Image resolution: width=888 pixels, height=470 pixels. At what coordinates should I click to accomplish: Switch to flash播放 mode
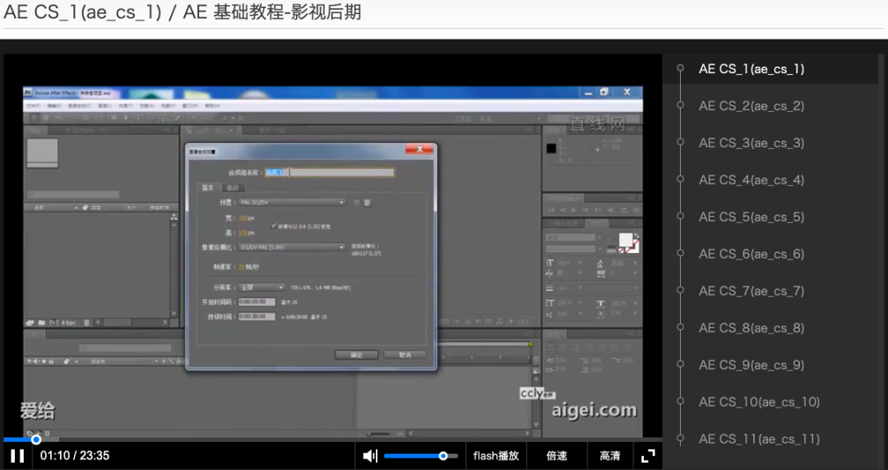click(x=496, y=456)
